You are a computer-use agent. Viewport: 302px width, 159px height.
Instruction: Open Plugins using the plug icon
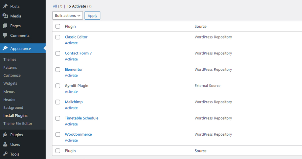click(5, 135)
